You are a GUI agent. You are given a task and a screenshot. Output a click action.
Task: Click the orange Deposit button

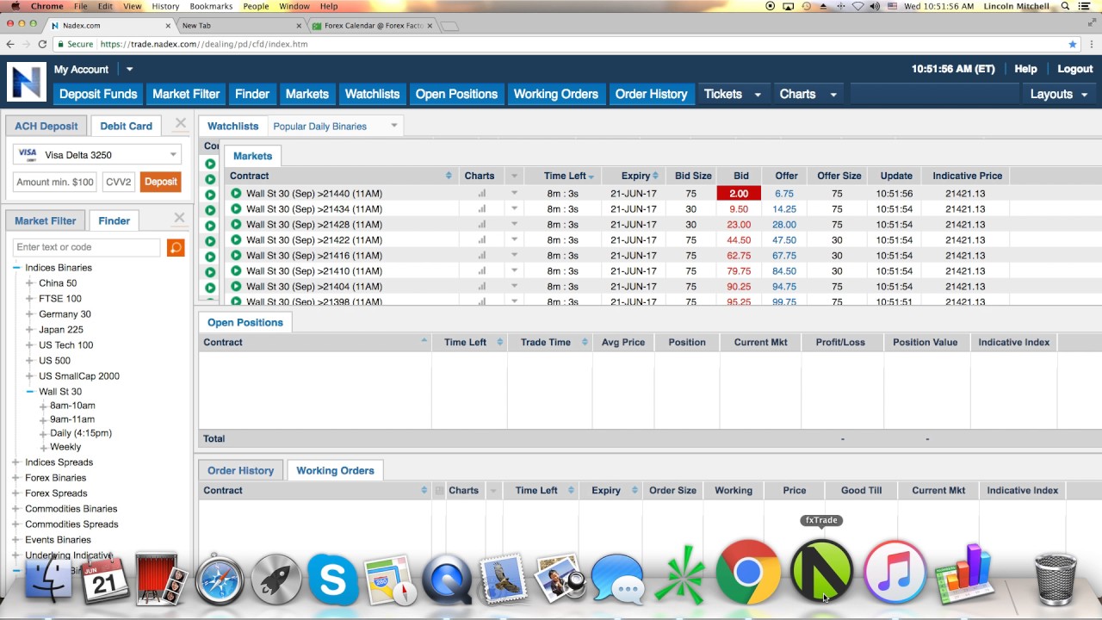[x=161, y=182]
